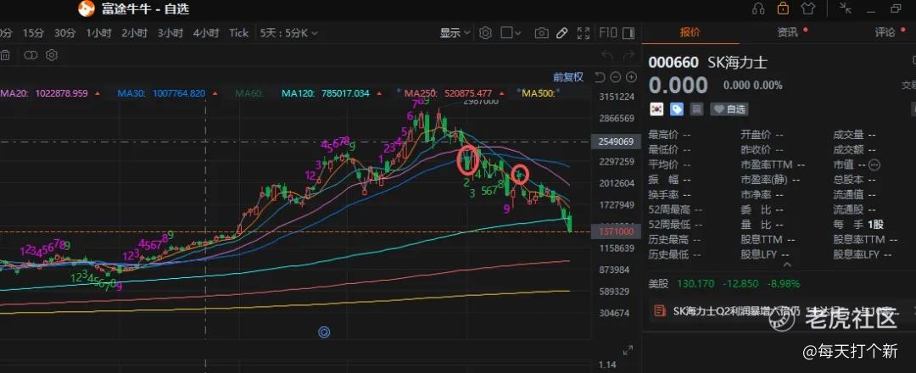
Task: Switch to the 资讯 news tab
Action: tap(787, 33)
